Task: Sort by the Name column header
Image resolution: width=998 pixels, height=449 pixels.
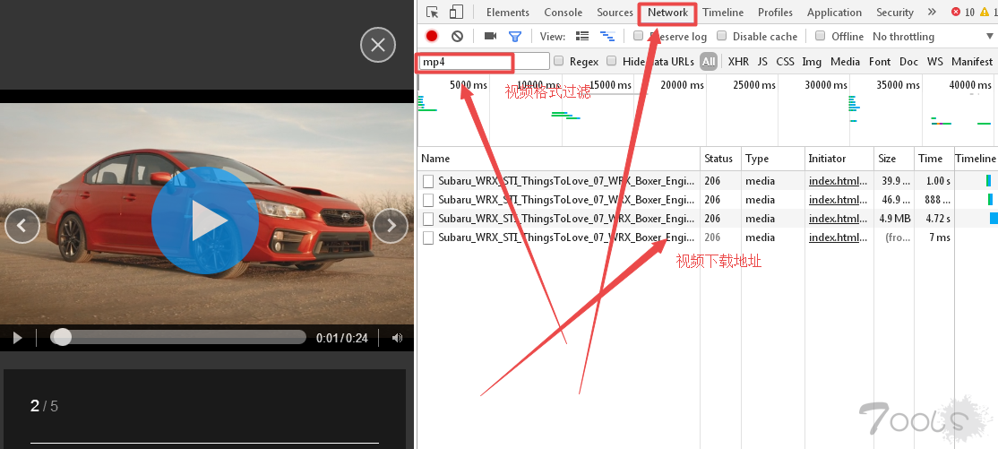Action: 559,159
